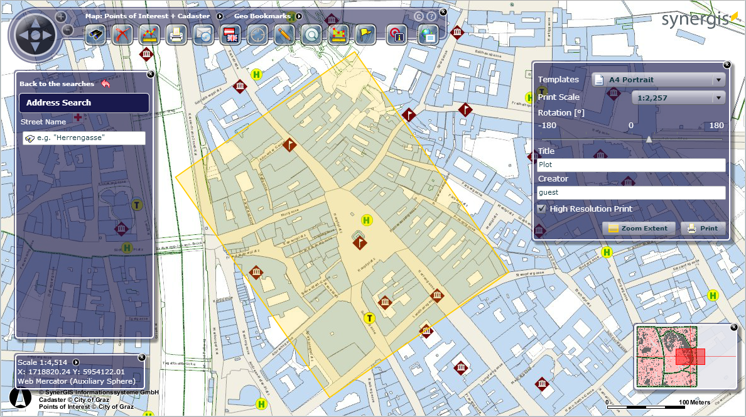746x417 pixels.
Task: Select the pencil drawing tool
Action: (284, 35)
